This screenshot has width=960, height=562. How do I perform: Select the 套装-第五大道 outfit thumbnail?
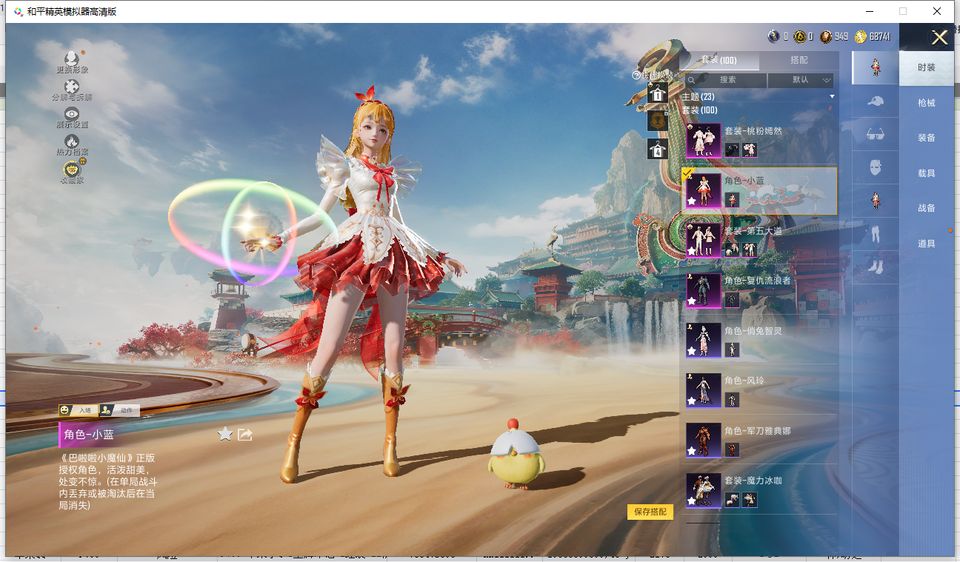(703, 241)
